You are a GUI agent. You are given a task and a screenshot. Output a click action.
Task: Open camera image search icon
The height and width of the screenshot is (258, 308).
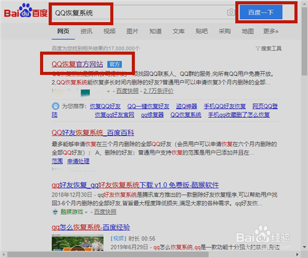pos(231,12)
